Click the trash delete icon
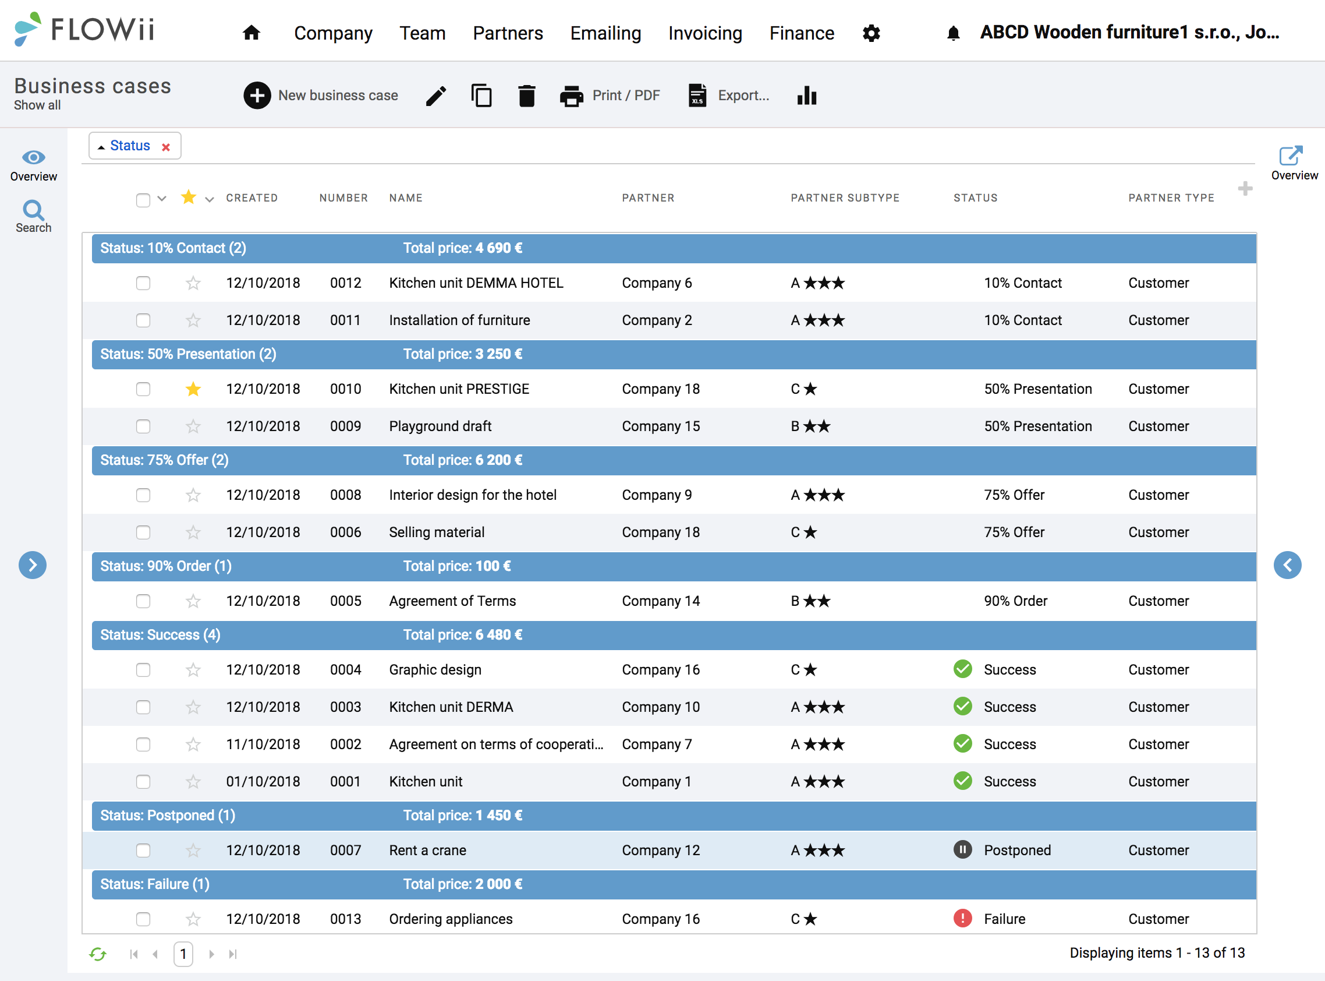Screen dimensions: 1325x981 coord(526,96)
